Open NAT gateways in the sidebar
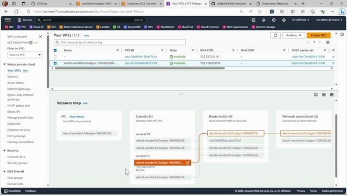347x195 pixels. click(x=17, y=136)
